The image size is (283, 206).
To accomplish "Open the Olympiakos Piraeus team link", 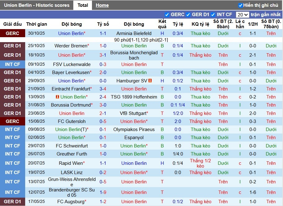I will pyautogui.click(x=134, y=129).
